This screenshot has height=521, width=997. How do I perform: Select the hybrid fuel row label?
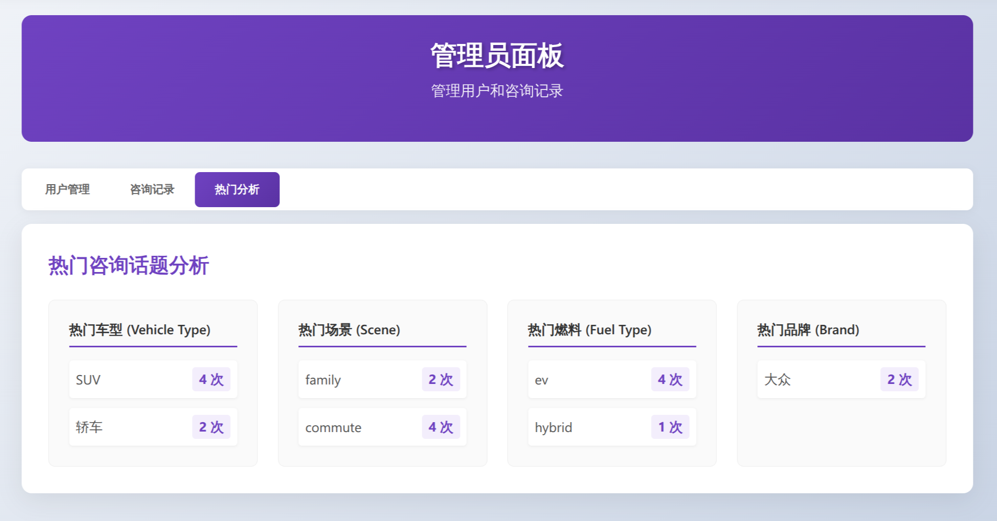553,428
